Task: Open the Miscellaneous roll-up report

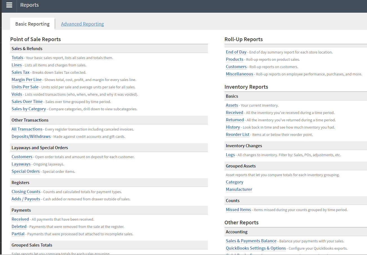Action: (x=239, y=74)
